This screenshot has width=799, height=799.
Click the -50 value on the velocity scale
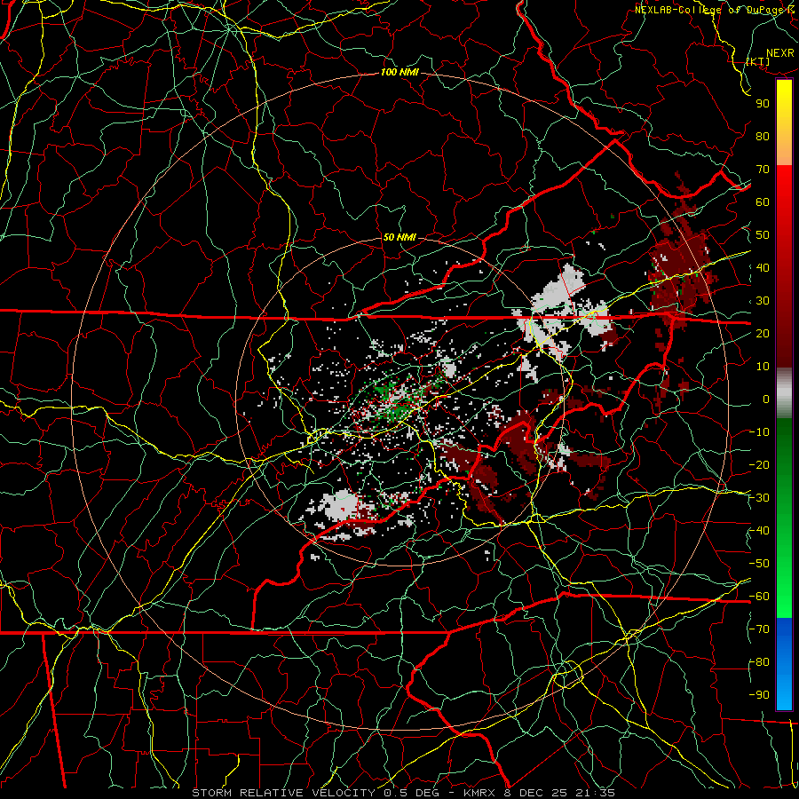[x=759, y=564]
